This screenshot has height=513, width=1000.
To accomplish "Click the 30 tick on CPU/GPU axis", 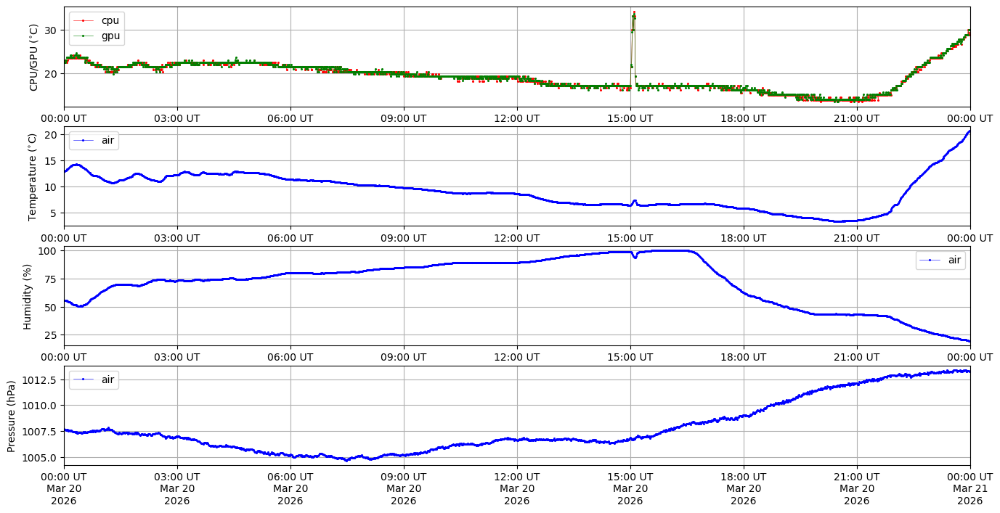I will [x=51, y=30].
